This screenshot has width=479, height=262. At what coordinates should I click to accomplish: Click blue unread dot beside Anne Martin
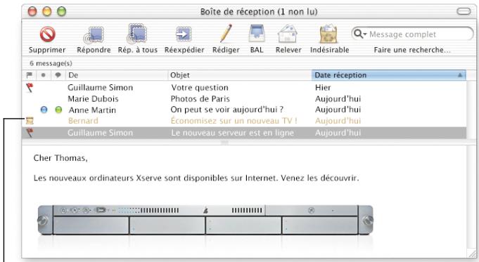click(x=44, y=110)
